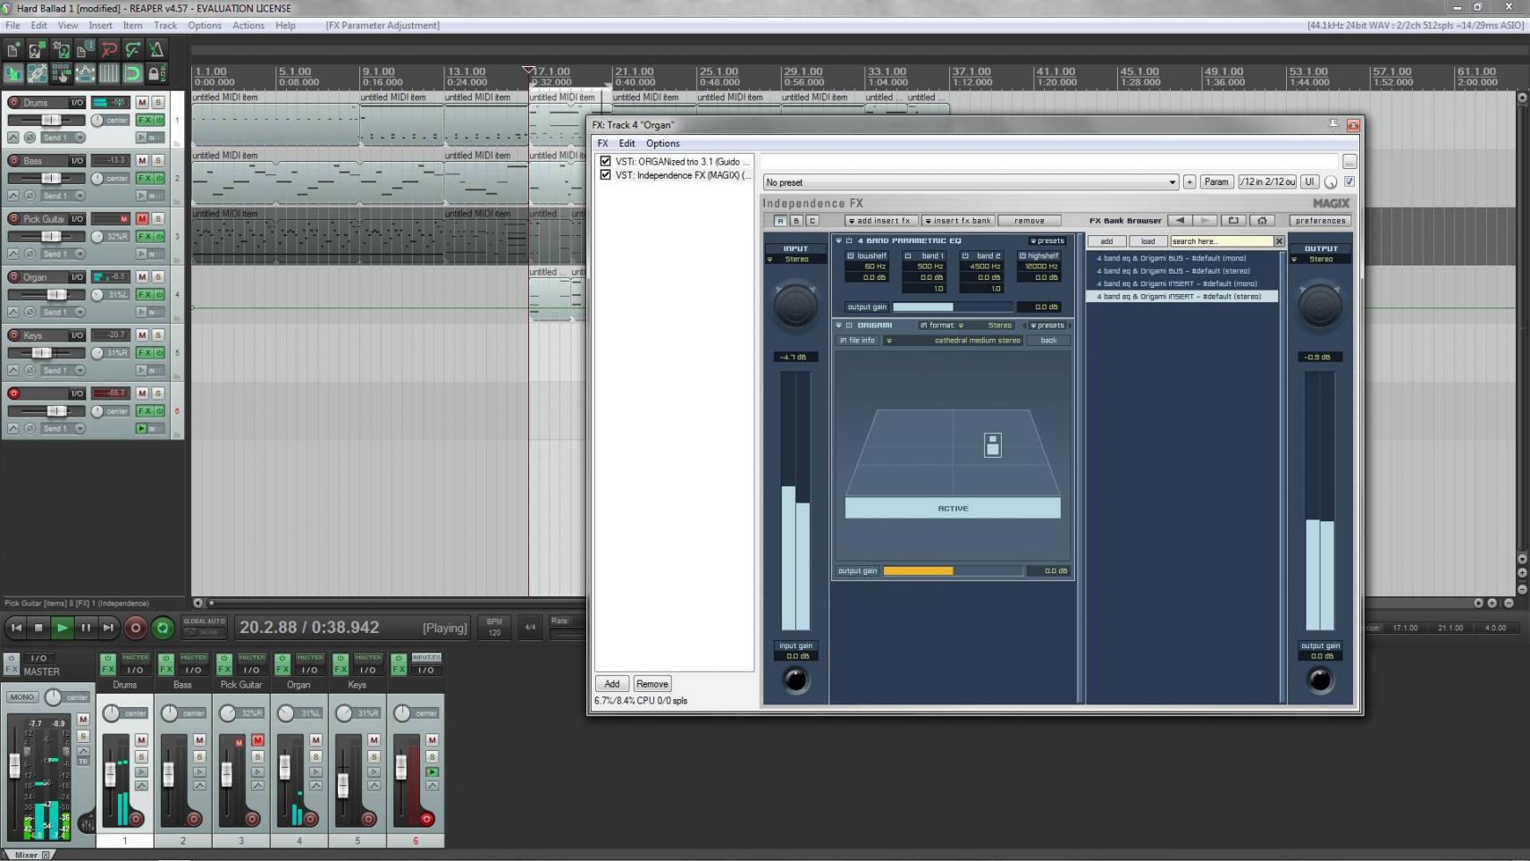Click the IR file info button
Image resolution: width=1530 pixels, height=861 pixels.
tap(857, 341)
